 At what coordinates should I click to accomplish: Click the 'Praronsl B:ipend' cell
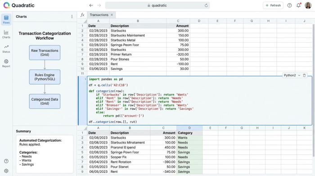point(130,148)
